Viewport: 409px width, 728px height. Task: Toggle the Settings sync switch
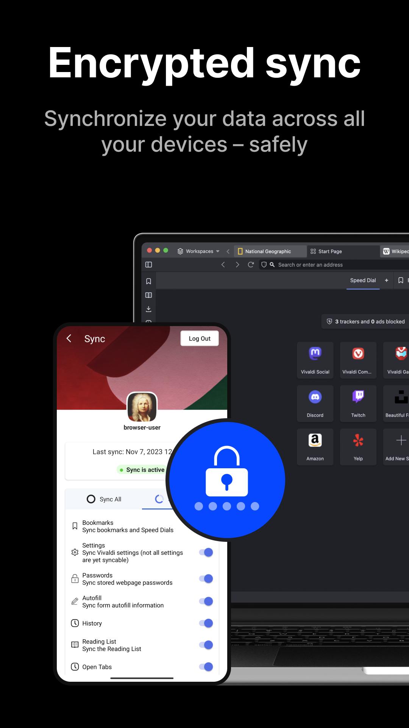tap(206, 552)
